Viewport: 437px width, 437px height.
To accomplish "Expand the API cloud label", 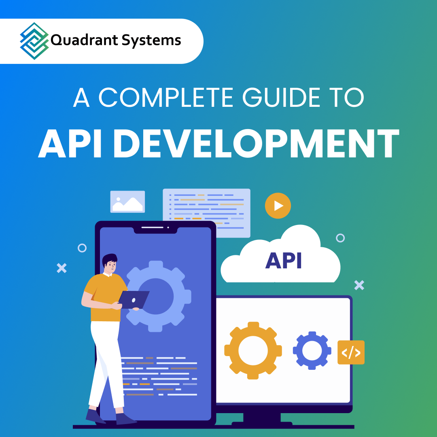I will coord(283,261).
